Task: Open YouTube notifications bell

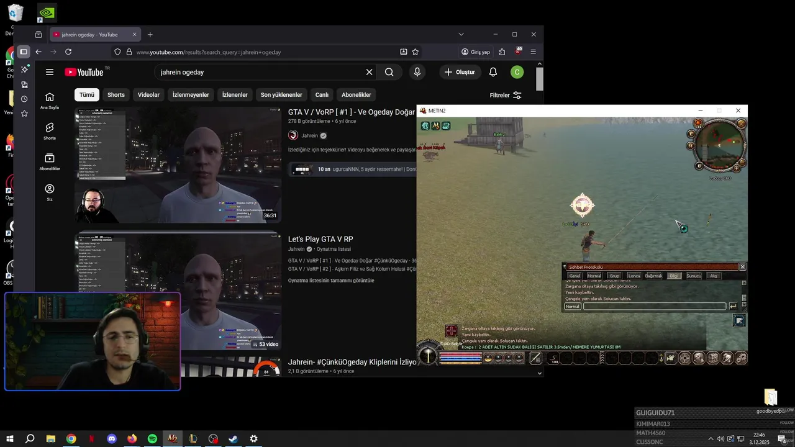Action: [x=493, y=72]
